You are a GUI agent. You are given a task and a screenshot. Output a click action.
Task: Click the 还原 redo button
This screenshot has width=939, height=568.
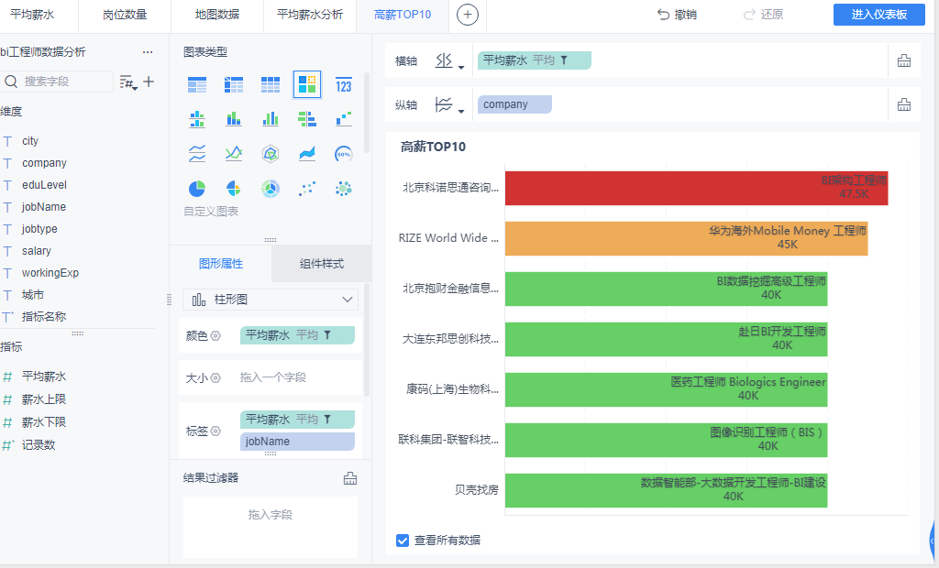(x=763, y=15)
